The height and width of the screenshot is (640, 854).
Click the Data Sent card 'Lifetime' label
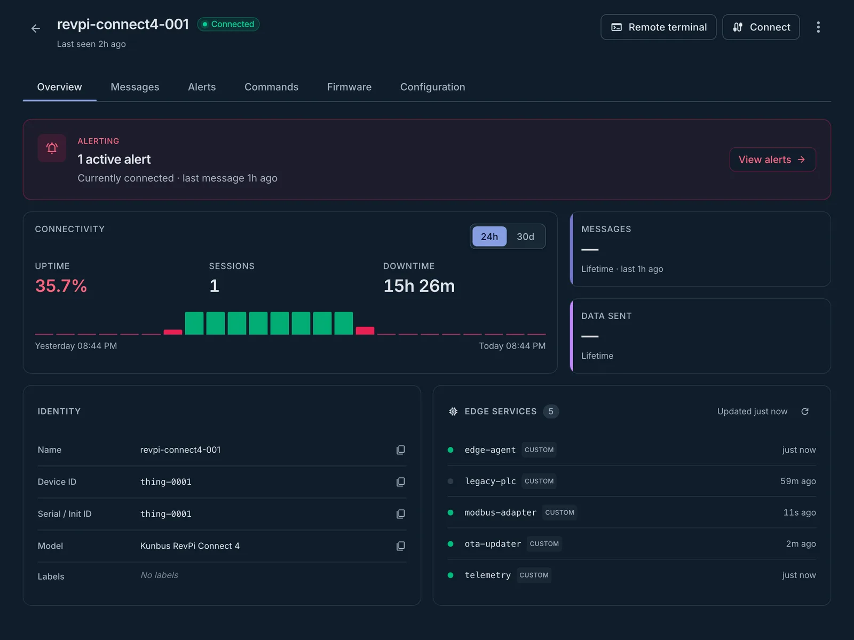597,356
